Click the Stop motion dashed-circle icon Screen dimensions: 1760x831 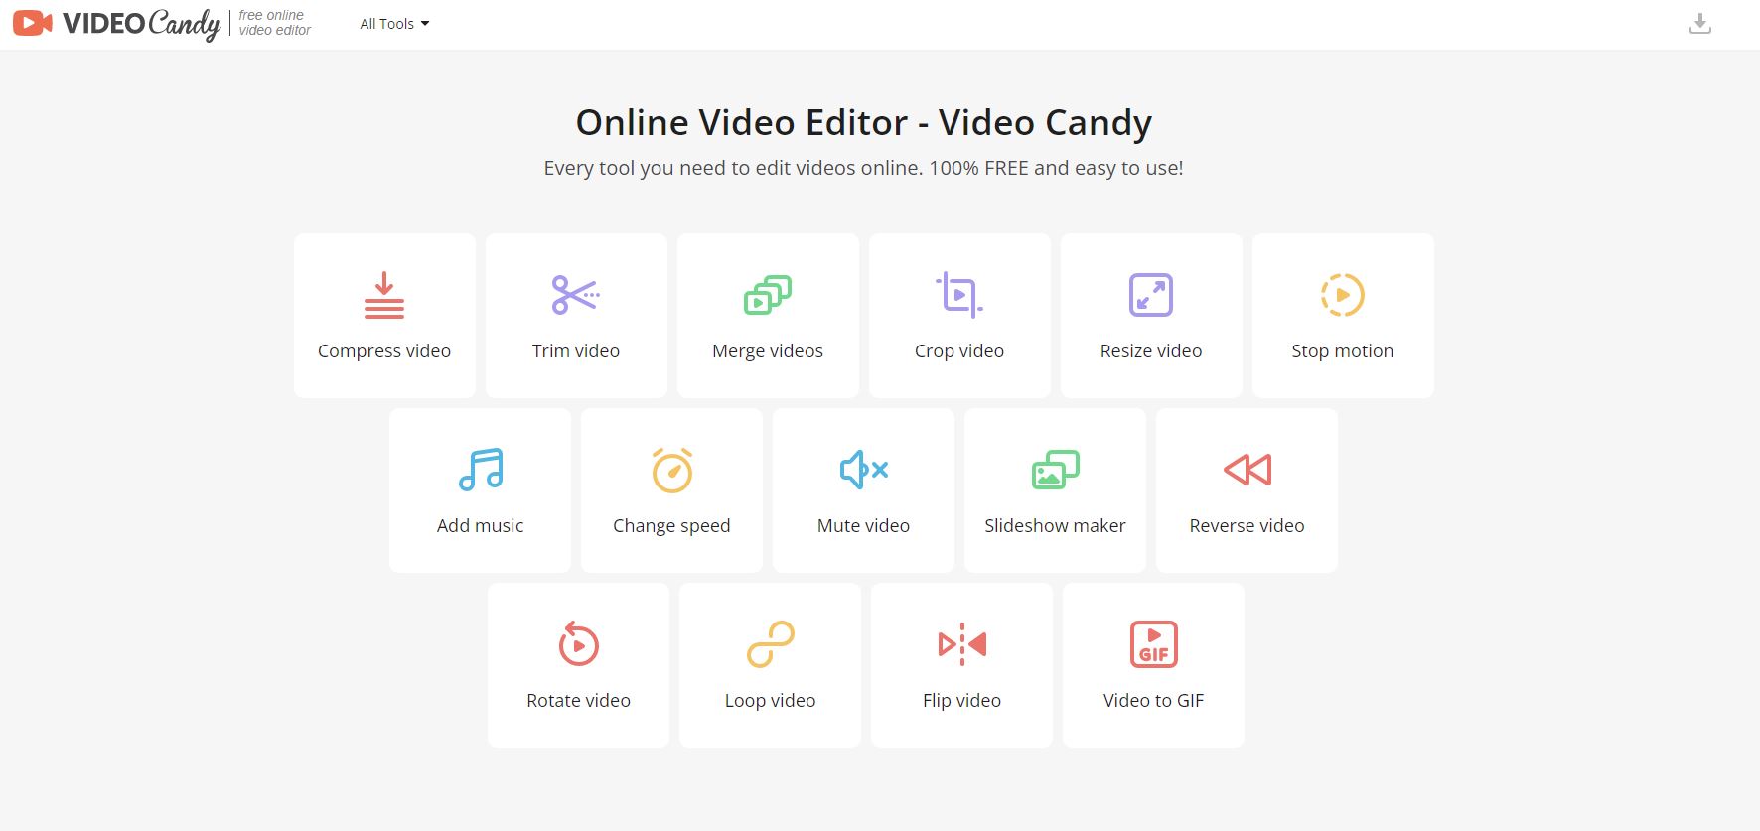[1343, 295]
